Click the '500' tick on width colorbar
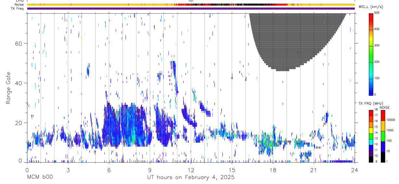The width and height of the screenshot is (399, 184). pyautogui.click(x=377, y=13)
